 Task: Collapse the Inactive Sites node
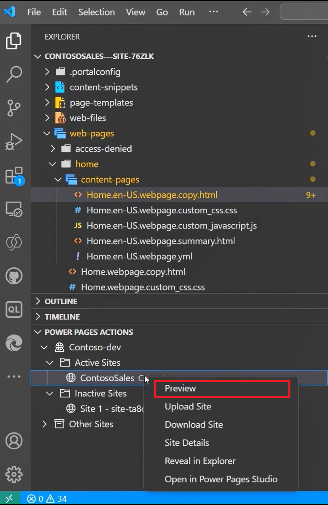click(x=50, y=394)
